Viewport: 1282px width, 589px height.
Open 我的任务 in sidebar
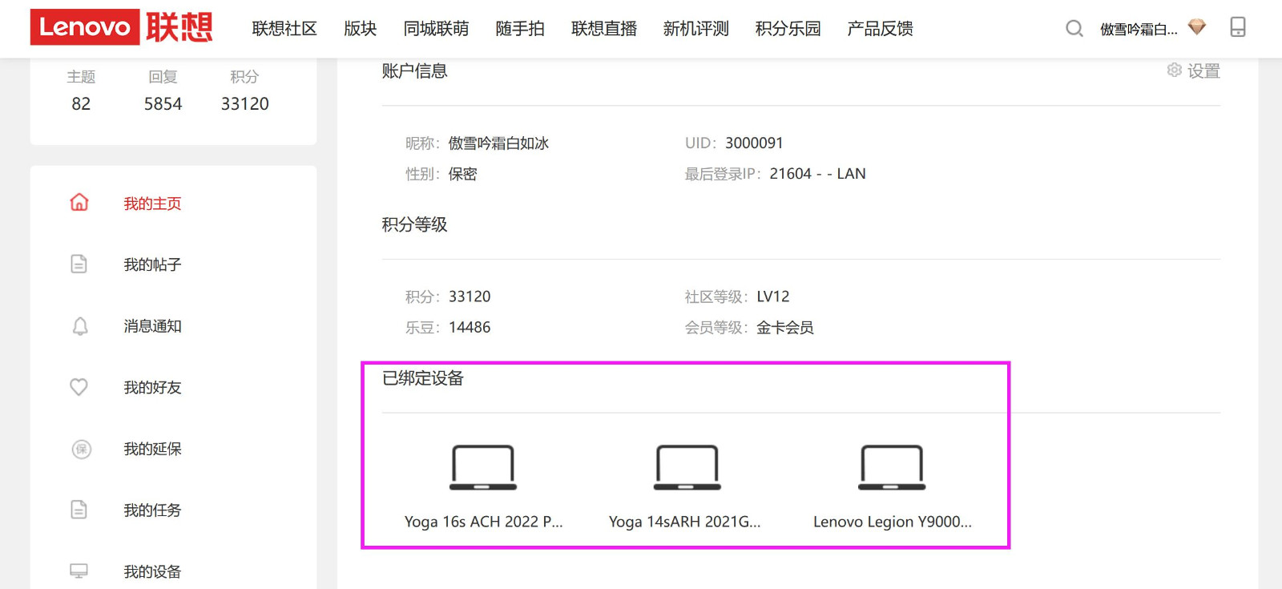pos(152,510)
